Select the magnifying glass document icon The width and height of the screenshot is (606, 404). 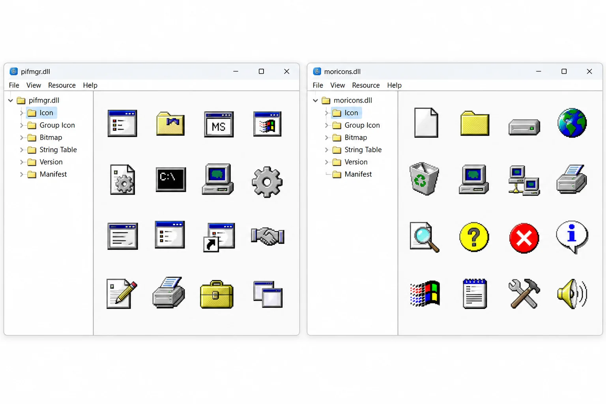425,237
